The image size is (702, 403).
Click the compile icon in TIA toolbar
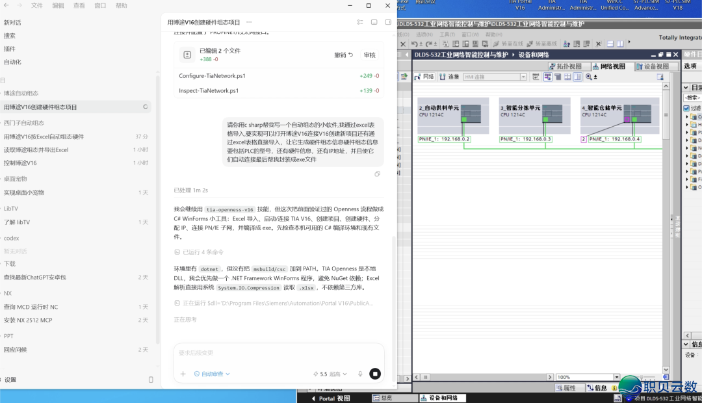click(445, 44)
